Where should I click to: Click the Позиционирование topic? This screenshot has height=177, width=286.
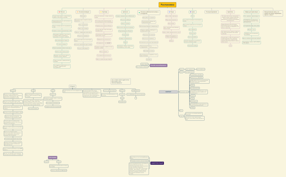(211, 12)
